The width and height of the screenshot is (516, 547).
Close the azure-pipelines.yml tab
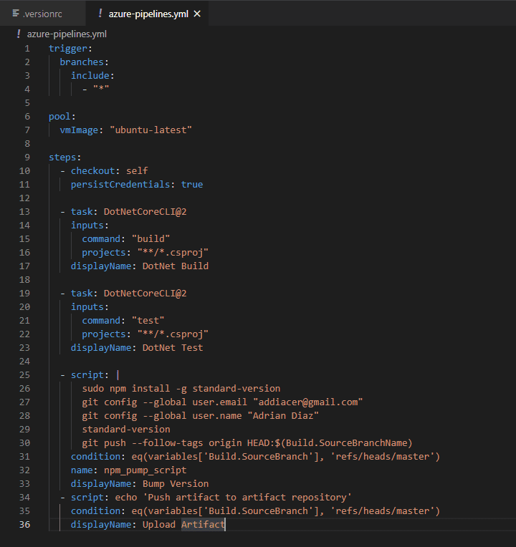(x=197, y=14)
